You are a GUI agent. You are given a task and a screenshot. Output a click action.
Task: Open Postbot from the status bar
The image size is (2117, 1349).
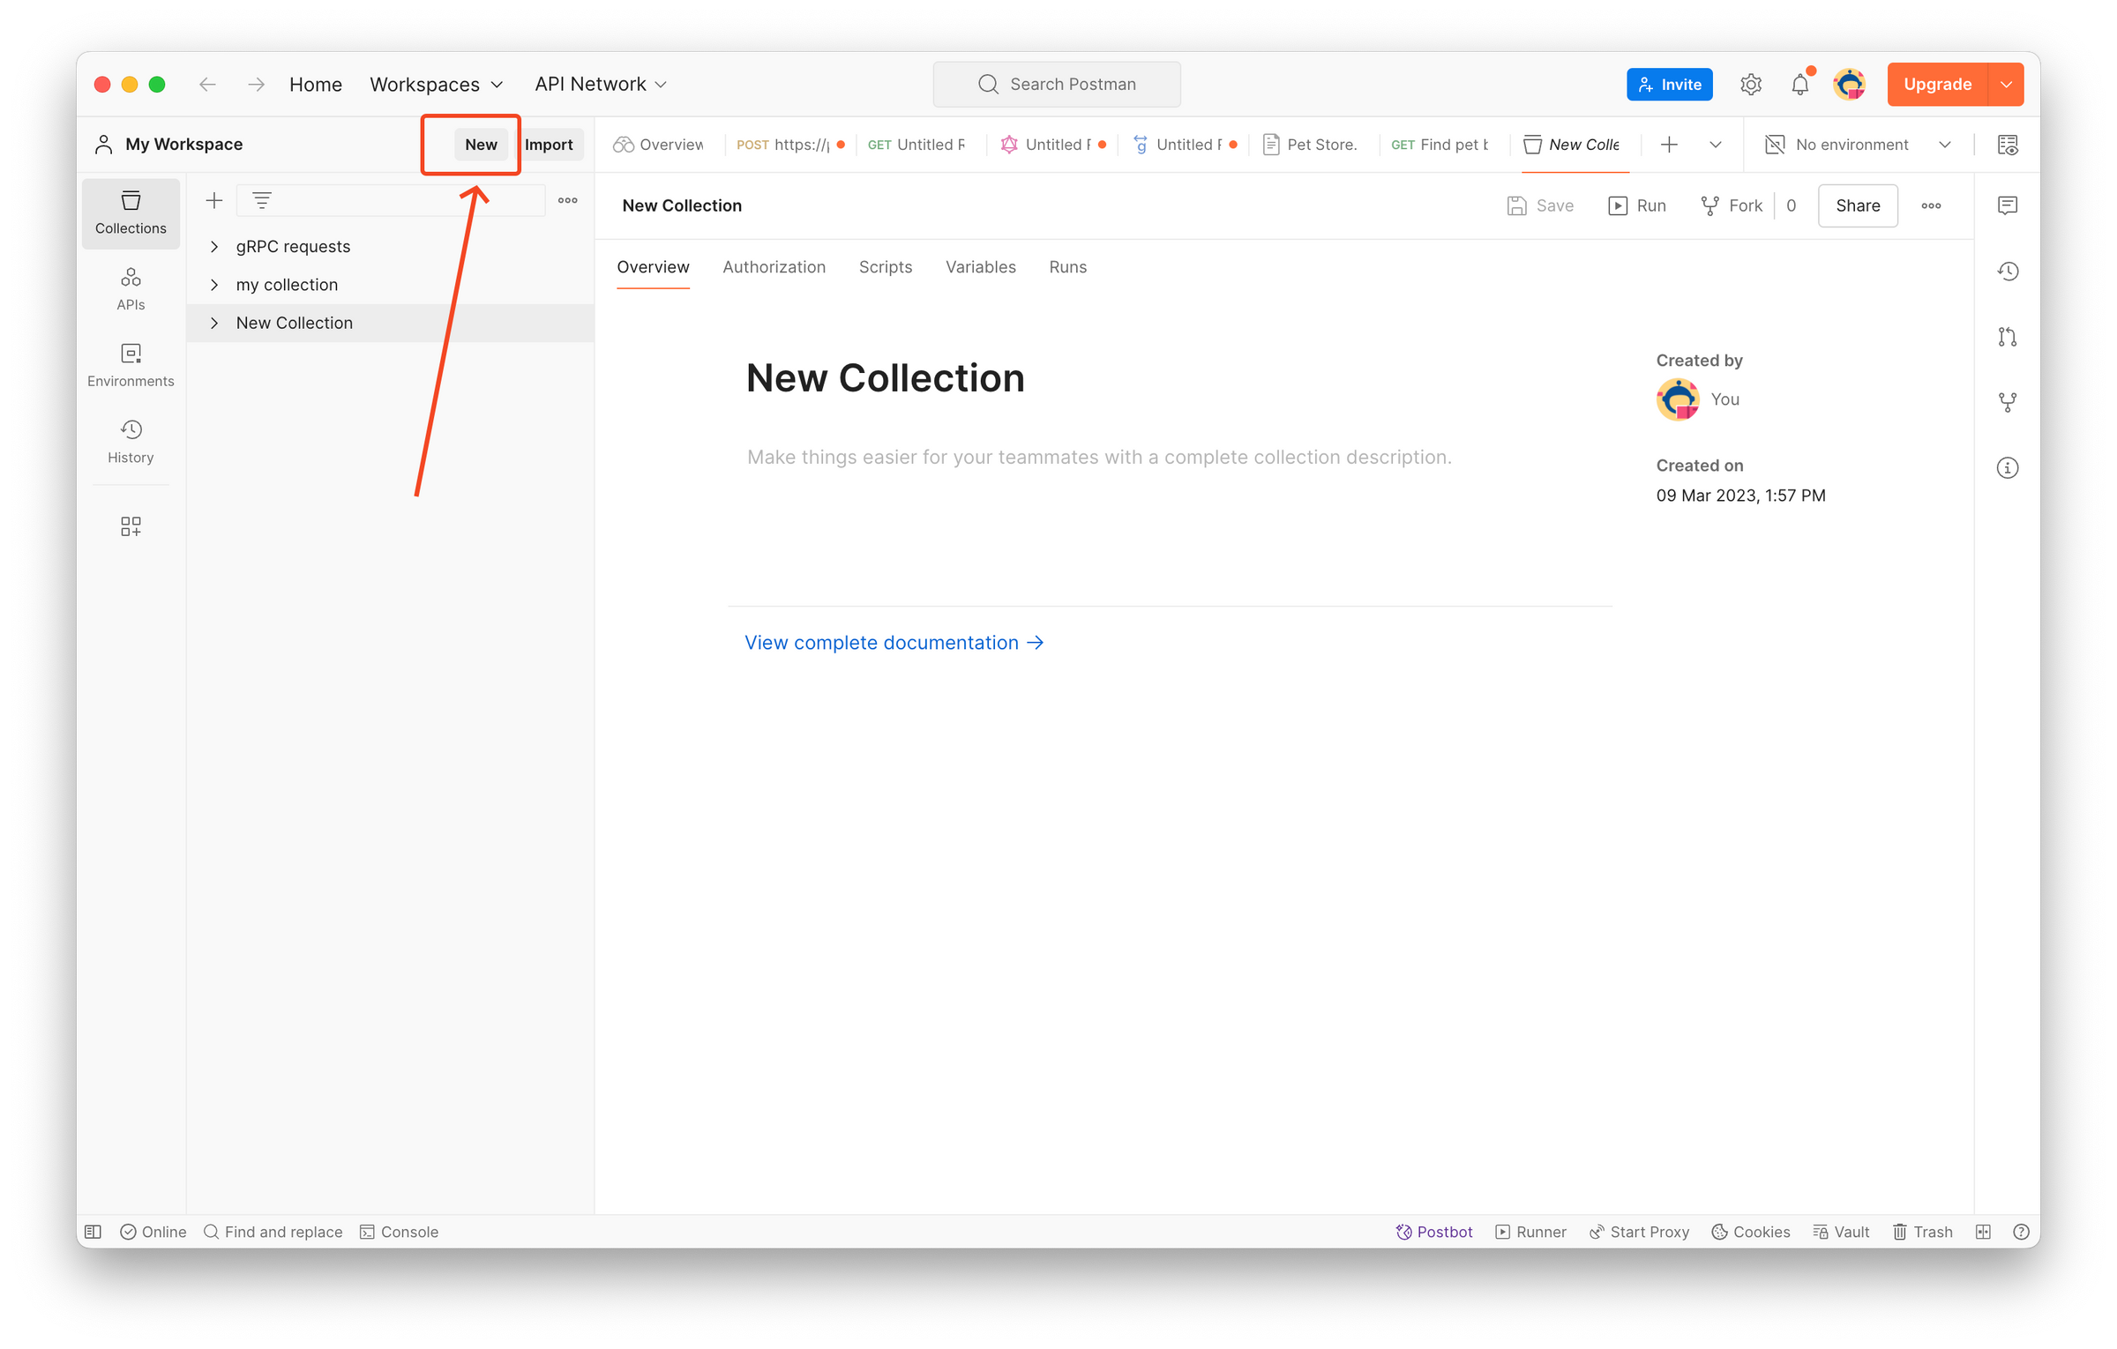click(1433, 1231)
